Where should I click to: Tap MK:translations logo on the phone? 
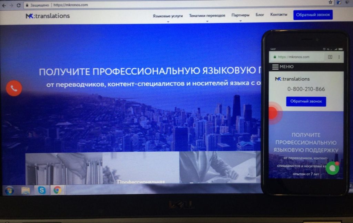click(292, 79)
